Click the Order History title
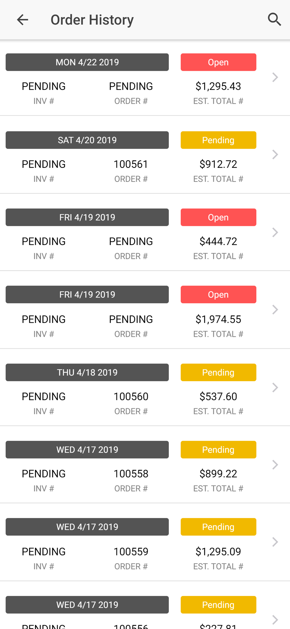This screenshot has height=629, width=290. [x=92, y=20]
